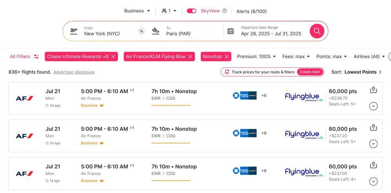Remove the Air France/KLM Flying Blue filter

[190, 57]
